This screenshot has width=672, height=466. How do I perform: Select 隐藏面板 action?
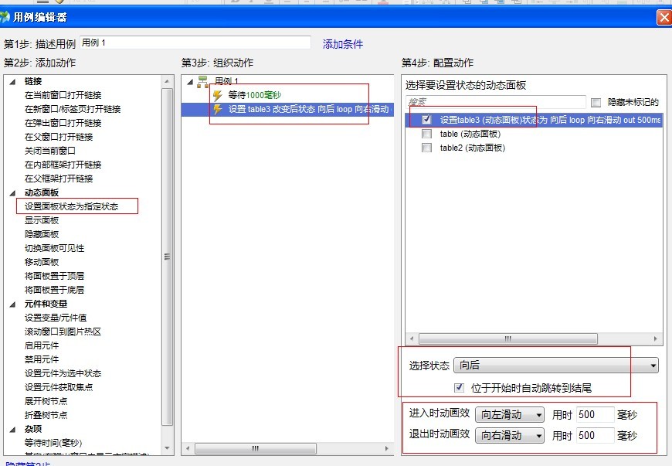[42, 234]
